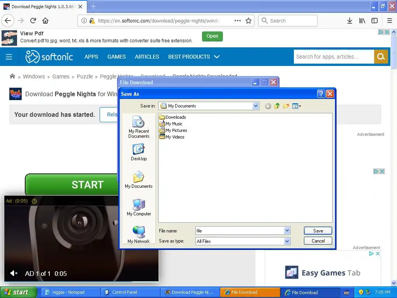
Task: Go to Desktop in the places bar
Action: coord(139,152)
